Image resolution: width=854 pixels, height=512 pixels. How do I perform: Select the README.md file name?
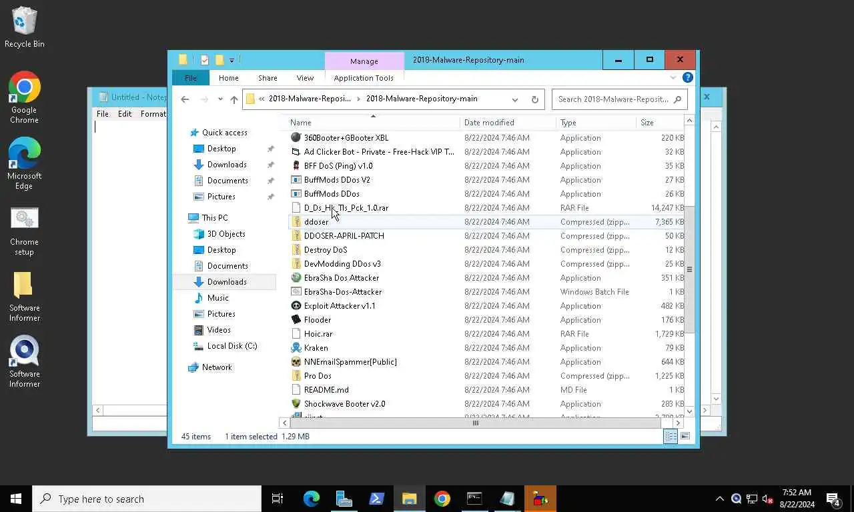pos(326,389)
